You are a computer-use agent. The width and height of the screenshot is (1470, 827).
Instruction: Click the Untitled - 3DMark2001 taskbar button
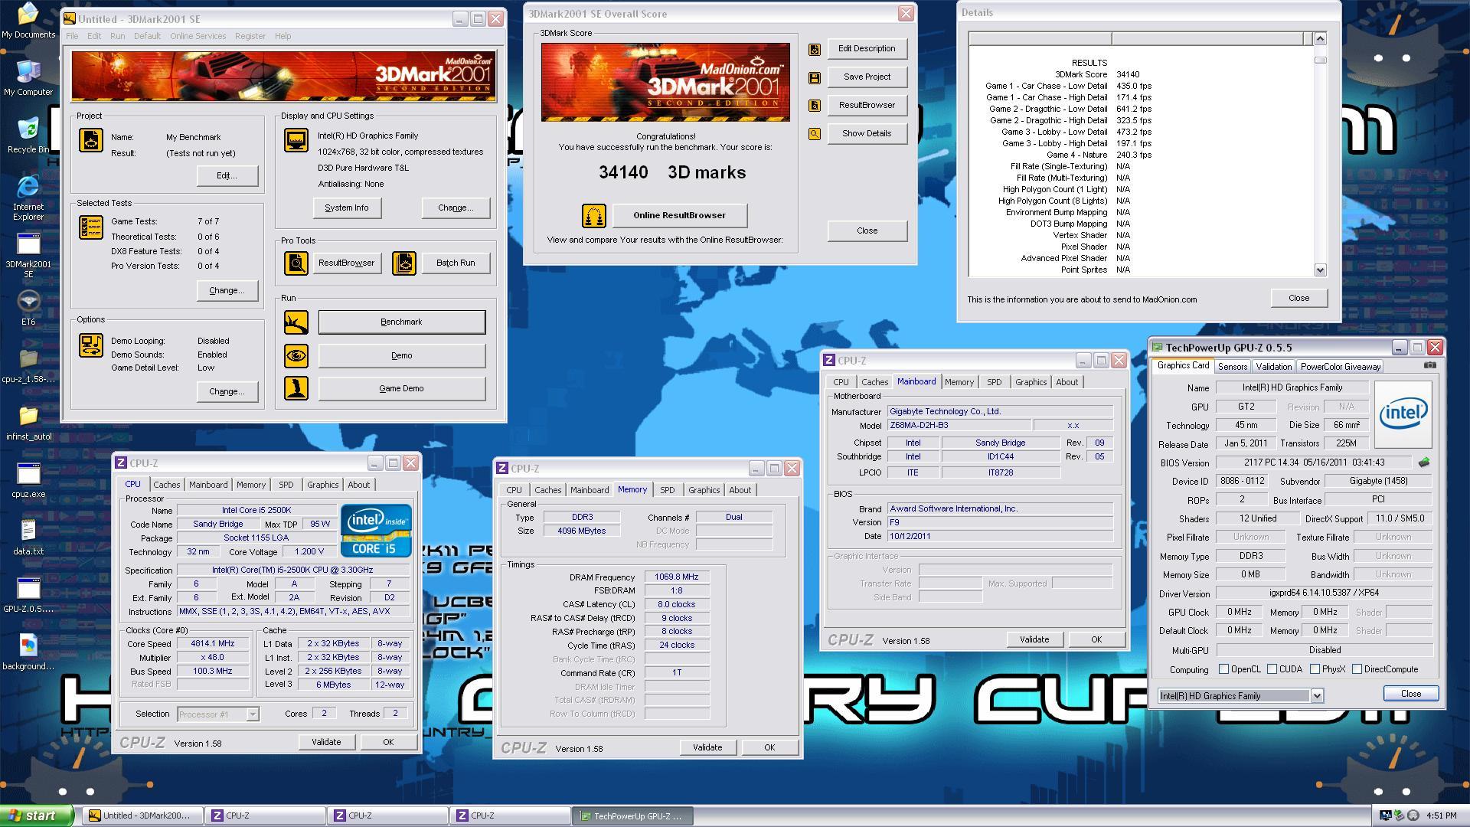143,816
